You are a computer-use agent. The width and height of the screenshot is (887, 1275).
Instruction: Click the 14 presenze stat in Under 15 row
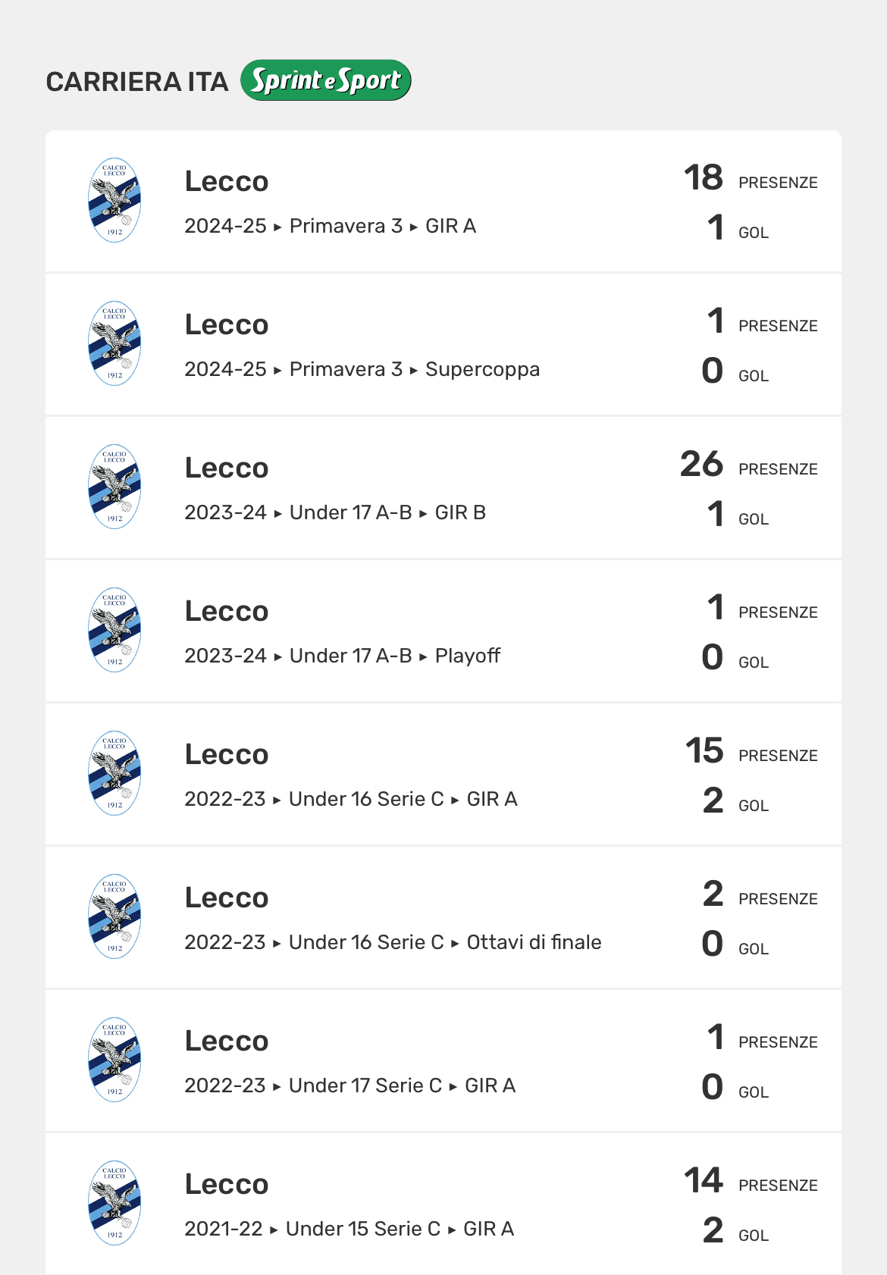click(704, 1181)
